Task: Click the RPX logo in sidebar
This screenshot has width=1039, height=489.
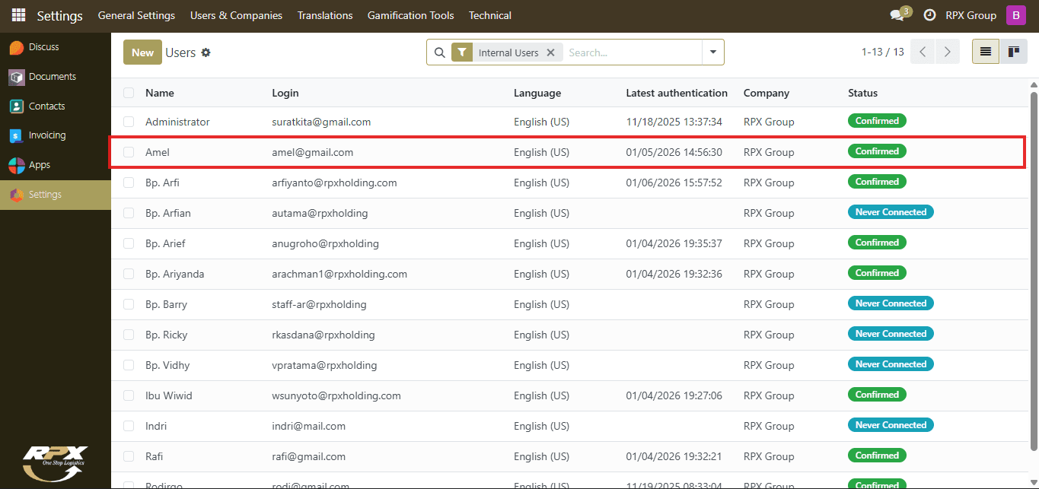Action: [x=55, y=462]
